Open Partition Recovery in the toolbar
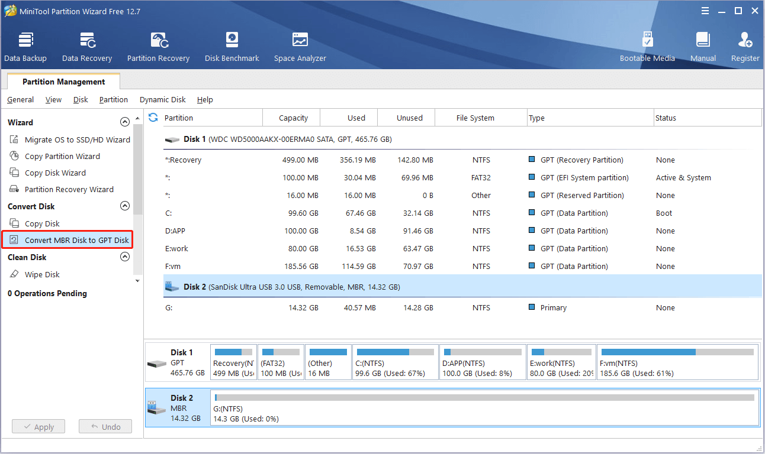Viewport: 765px width, 454px height. (x=158, y=47)
